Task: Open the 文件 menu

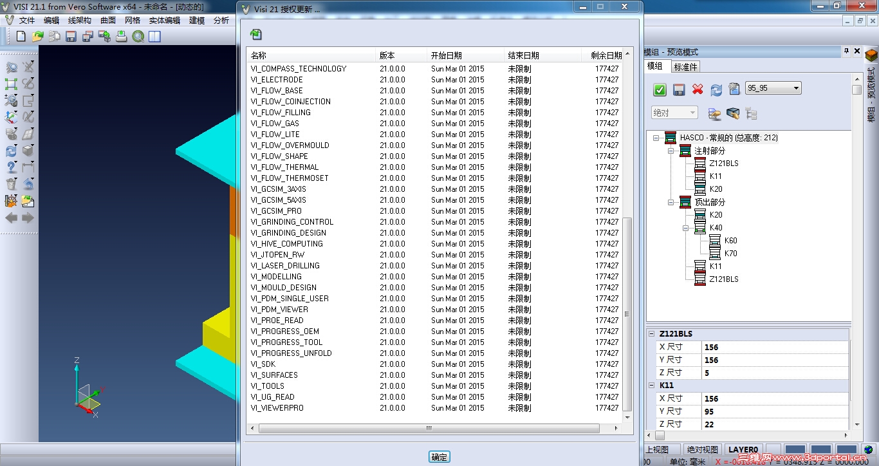Action: [x=27, y=21]
